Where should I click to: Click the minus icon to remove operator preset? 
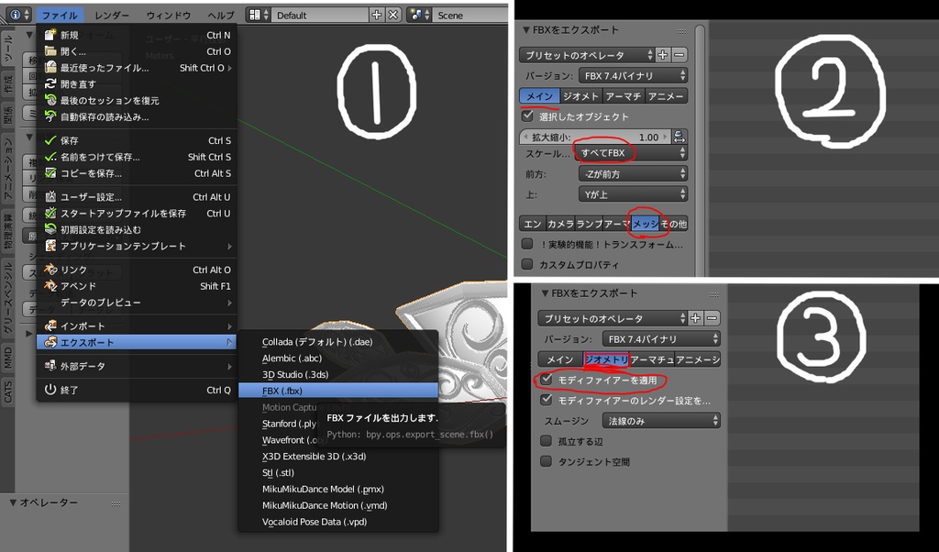click(x=679, y=53)
